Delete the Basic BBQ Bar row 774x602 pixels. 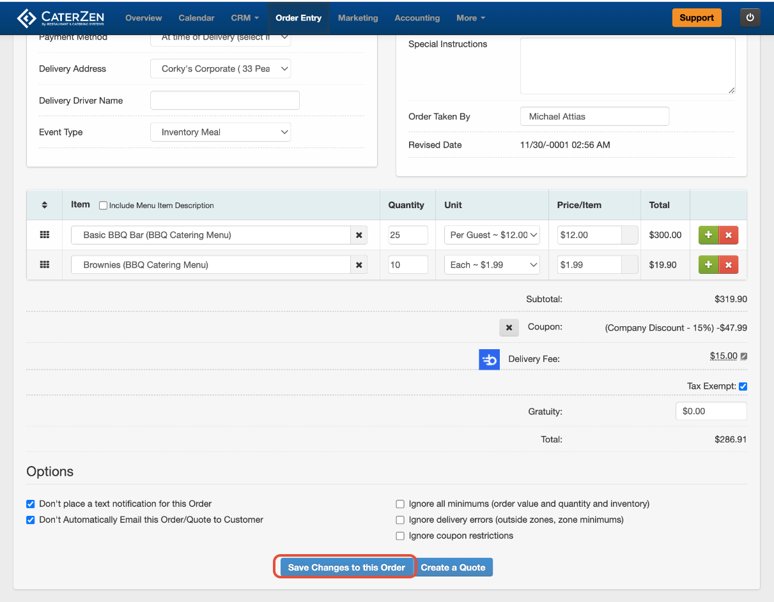(728, 235)
